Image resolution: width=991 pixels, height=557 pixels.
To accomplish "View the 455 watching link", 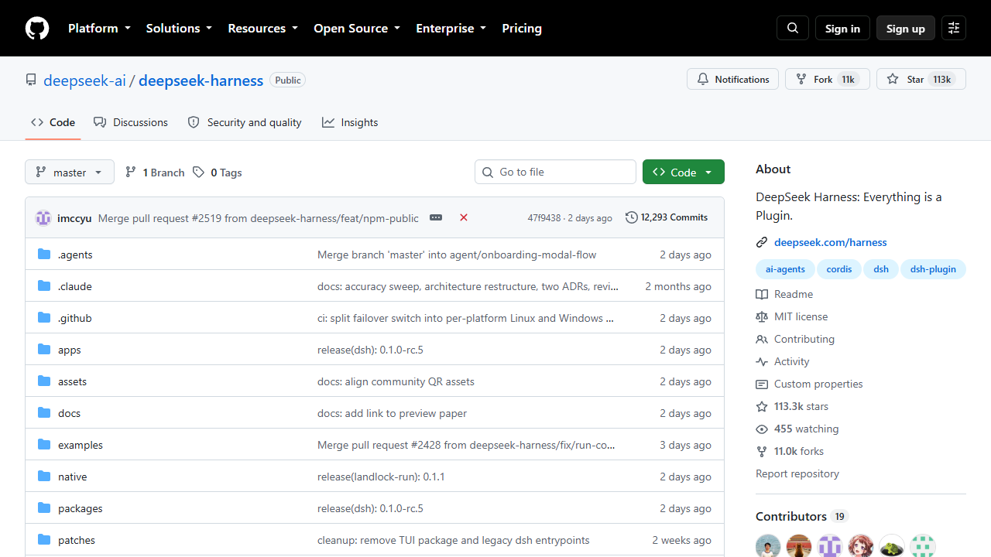I will tap(797, 429).
